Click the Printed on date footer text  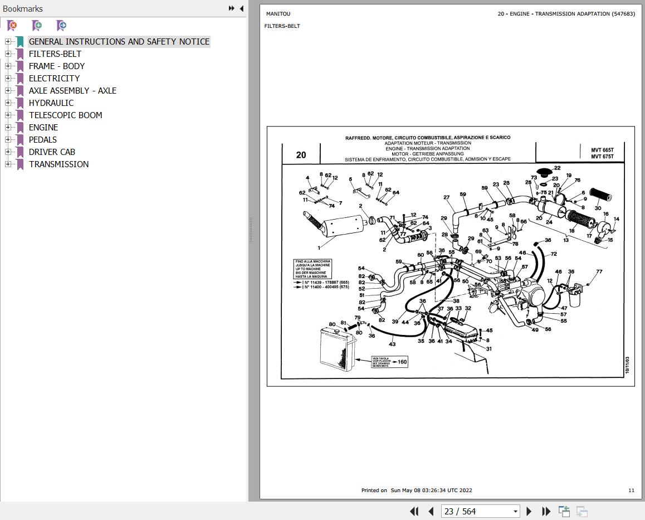417,490
